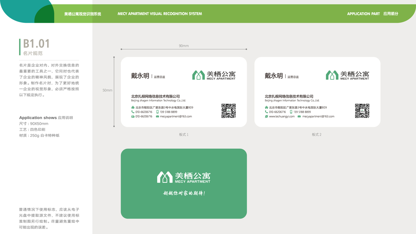416x234 pixels.
Task: Click the 美栖公寓 wordmark on card 板式 1
Action: [221, 74]
